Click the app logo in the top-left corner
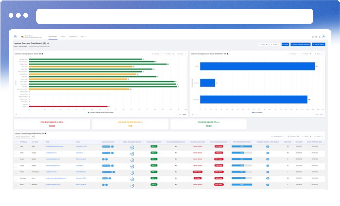The width and height of the screenshot is (340, 206). tap(15, 37)
